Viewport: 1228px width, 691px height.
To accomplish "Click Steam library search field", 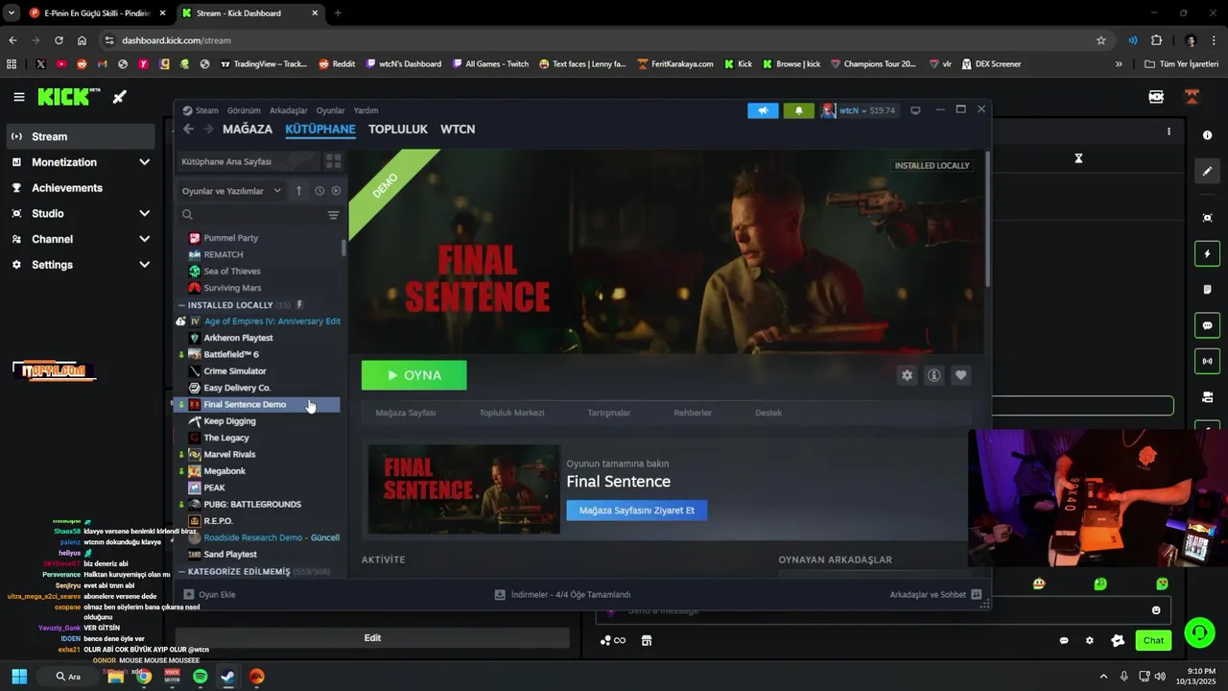I will click(251, 215).
